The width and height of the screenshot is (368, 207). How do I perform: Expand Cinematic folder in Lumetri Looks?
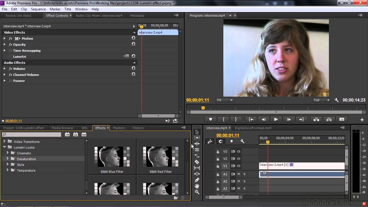pos(8,153)
